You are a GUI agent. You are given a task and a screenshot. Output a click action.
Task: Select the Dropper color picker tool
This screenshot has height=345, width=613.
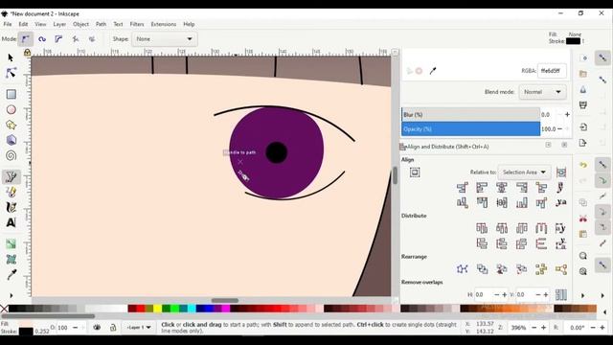point(11,275)
